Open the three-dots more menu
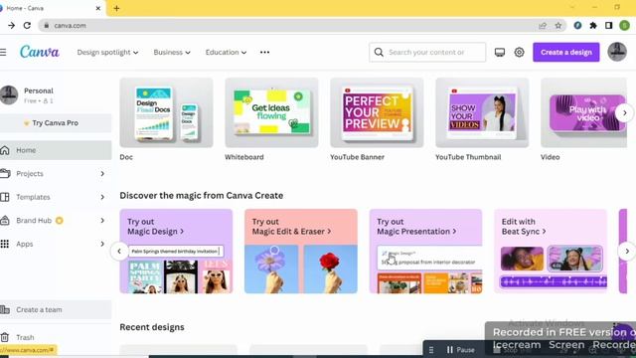Screen dimensions: 636x358 (x=265, y=52)
